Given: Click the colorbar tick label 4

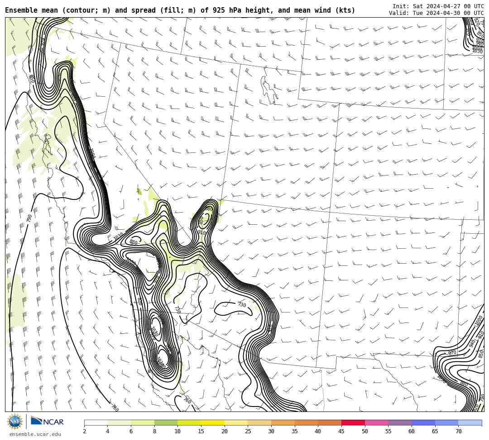Looking at the screenshot, I should (x=108, y=431).
